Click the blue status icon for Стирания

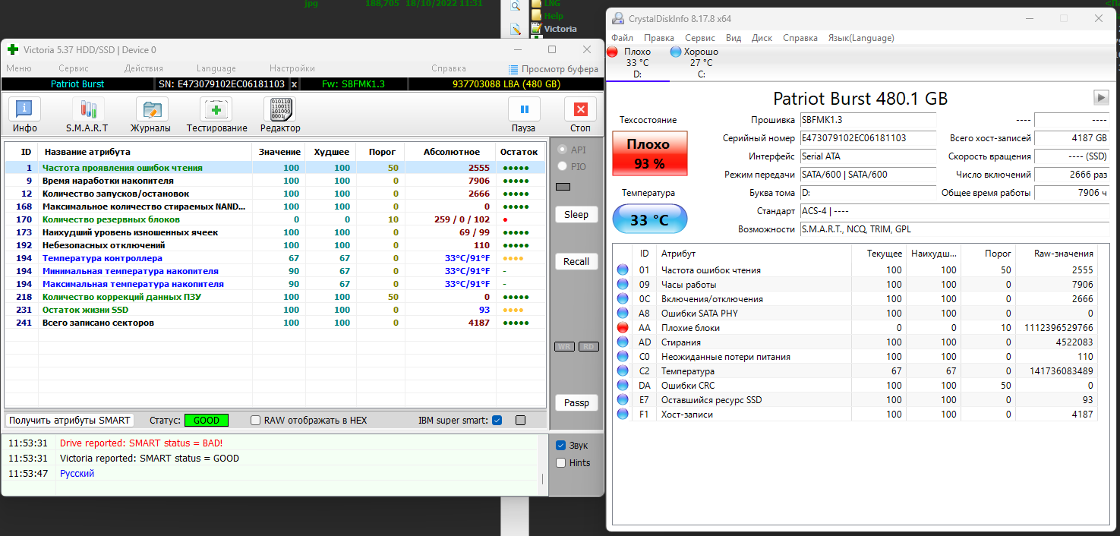[x=623, y=342]
